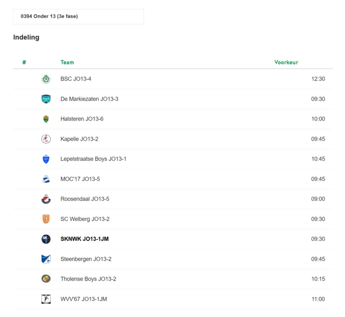Open the bold SKNWK JO13-1JM team
Viewport: 345px width, 317px height.
click(x=84, y=239)
